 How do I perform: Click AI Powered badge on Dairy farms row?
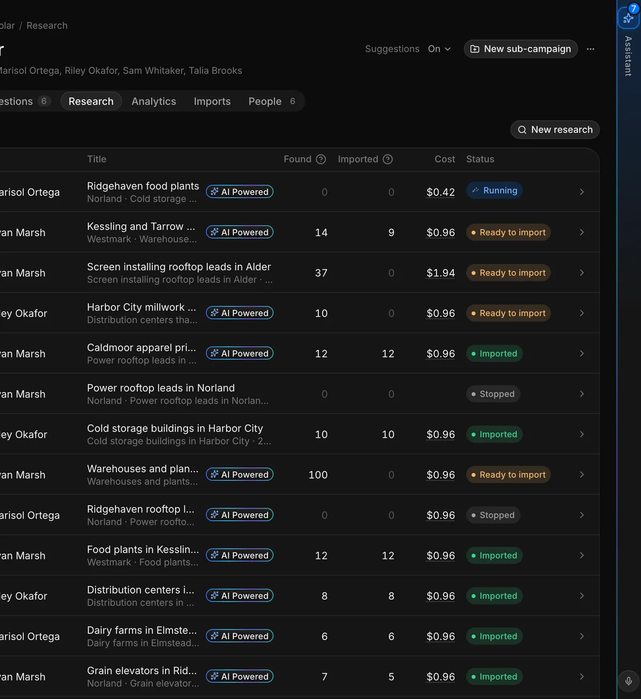pos(240,636)
